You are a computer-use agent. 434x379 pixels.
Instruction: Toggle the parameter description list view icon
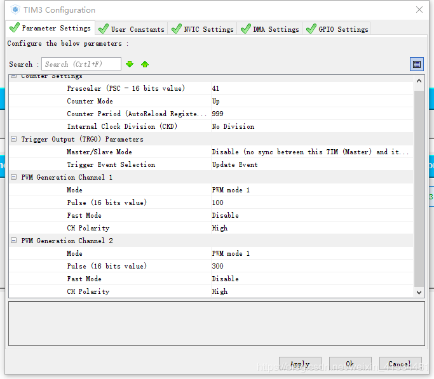(x=417, y=64)
